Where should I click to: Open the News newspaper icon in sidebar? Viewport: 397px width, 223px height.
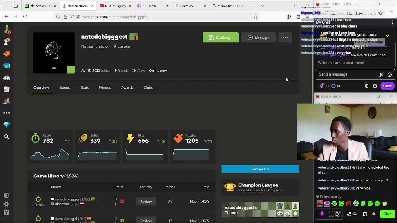(7, 90)
